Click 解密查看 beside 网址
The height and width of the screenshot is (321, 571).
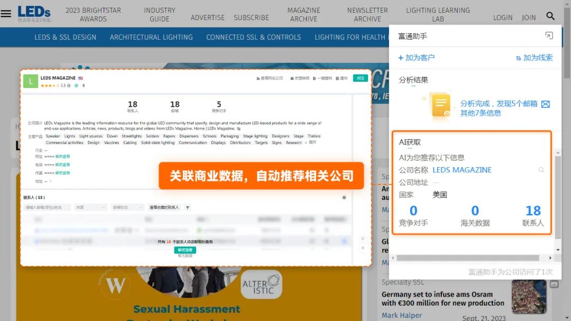click(x=62, y=157)
